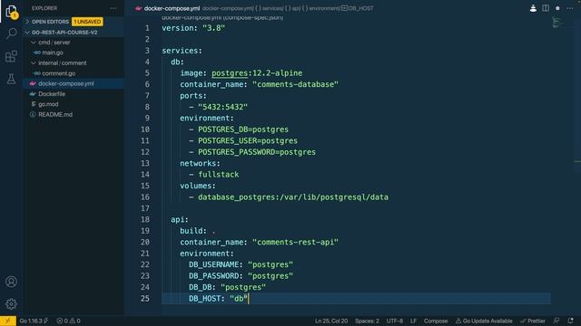Click the api: key on line 18

click(x=180, y=219)
